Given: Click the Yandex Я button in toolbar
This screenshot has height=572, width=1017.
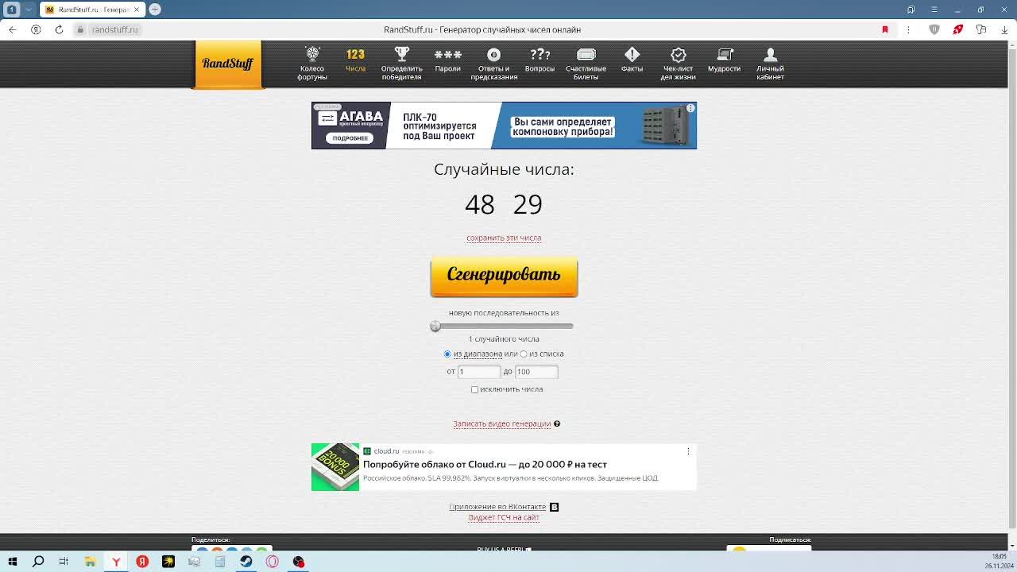Looking at the screenshot, I should (36, 29).
